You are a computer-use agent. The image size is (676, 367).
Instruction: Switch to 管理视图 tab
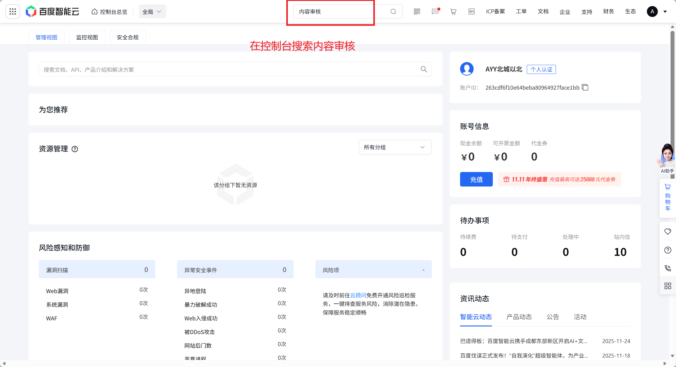(46, 37)
